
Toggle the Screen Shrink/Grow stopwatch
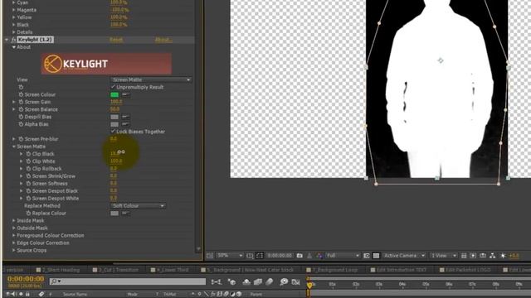click(x=28, y=176)
